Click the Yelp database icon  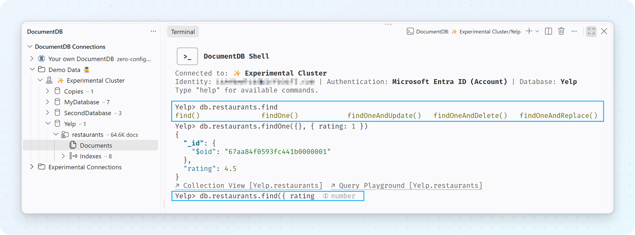pos(57,123)
